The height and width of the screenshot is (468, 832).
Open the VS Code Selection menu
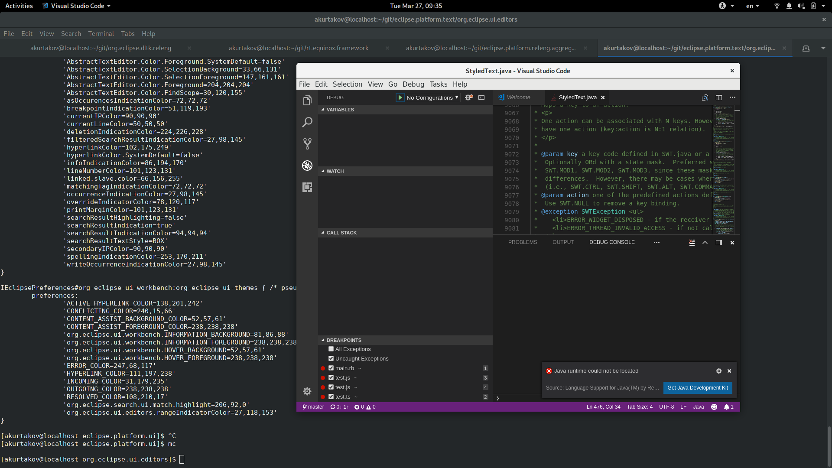tap(347, 84)
